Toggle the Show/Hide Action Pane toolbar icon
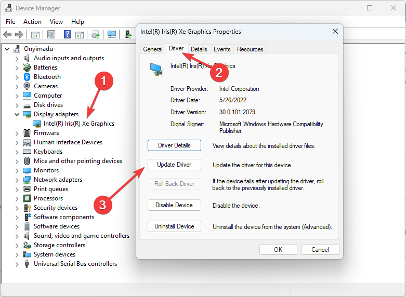This screenshot has width=406, height=297. [80, 34]
